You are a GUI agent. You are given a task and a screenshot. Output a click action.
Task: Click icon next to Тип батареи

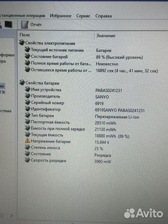coord(27,115)
